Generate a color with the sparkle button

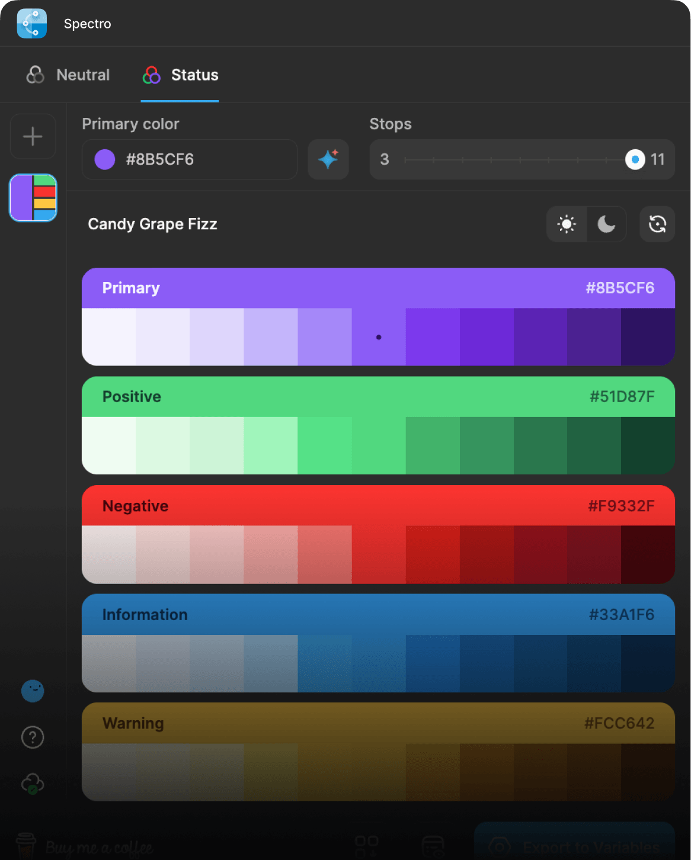328,159
